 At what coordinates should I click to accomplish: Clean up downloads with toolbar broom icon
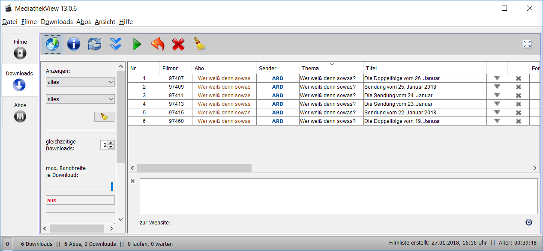pyautogui.click(x=200, y=44)
